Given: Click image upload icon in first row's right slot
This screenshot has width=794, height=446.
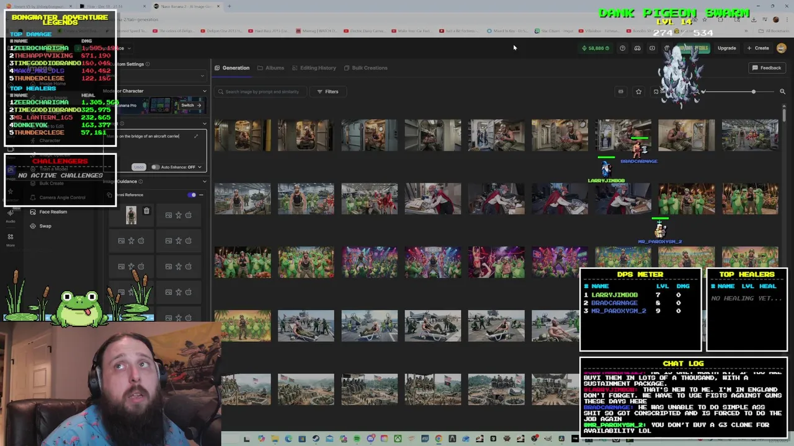Looking at the screenshot, I should pos(169,215).
